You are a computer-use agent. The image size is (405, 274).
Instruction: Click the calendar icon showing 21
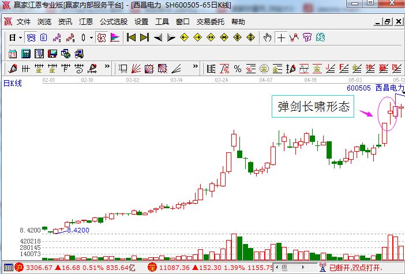(13, 54)
